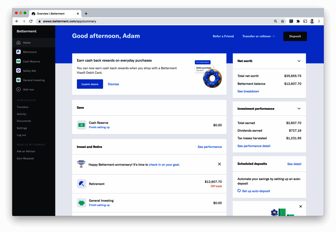The height and width of the screenshot is (232, 336).
Task: Click the Safety Net shield icon
Action: (x=18, y=71)
